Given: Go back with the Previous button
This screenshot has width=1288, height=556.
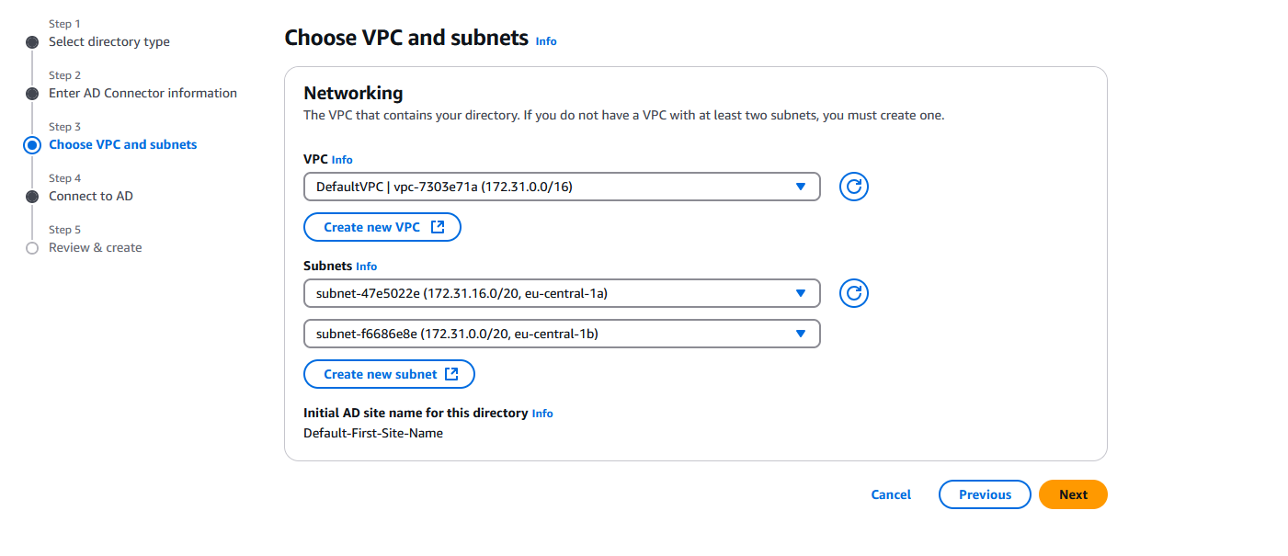Looking at the screenshot, I should pyautogui.click(x=984, y=494).
